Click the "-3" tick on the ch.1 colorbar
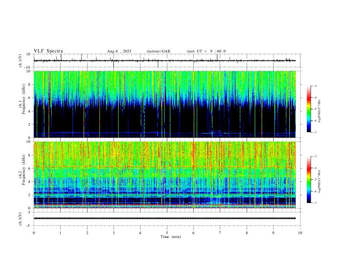This screenshot has height=261, width=338. [315, 86]
